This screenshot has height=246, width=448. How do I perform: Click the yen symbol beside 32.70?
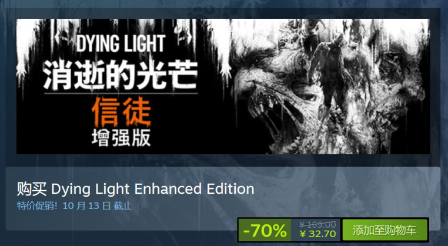coord(303,234)
